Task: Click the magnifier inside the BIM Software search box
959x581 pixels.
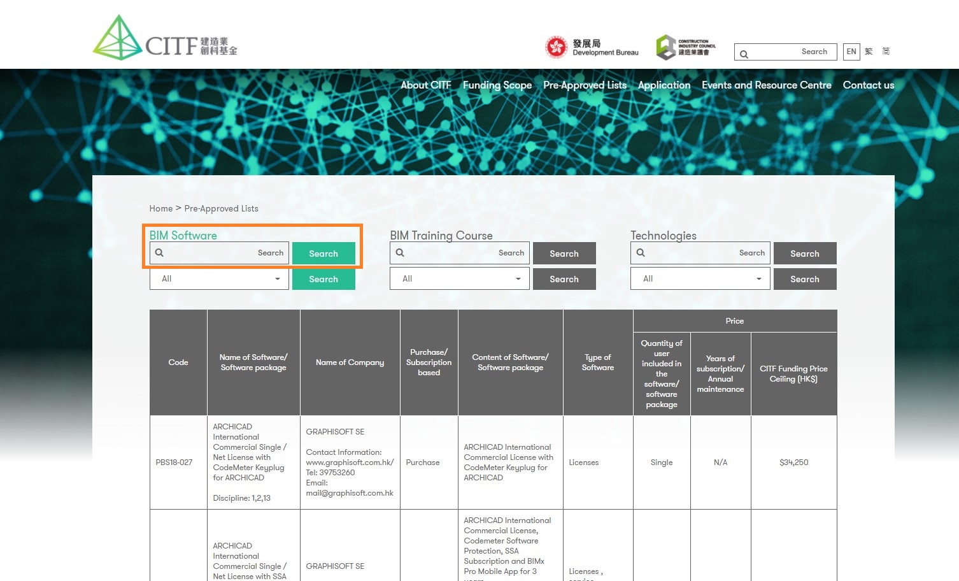Action: point(159,253)
